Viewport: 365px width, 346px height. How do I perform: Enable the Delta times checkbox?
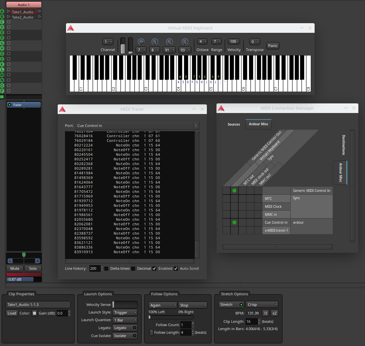coord(106,268)
